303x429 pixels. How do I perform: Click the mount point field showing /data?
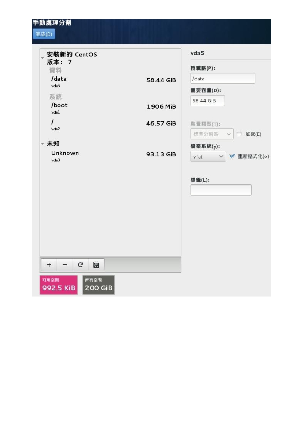223,78
